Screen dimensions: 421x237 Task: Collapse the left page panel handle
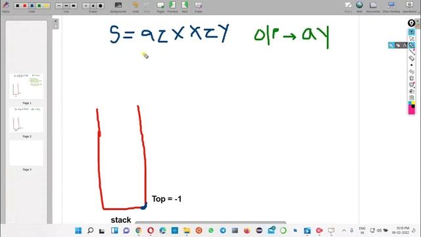[55, 24]
